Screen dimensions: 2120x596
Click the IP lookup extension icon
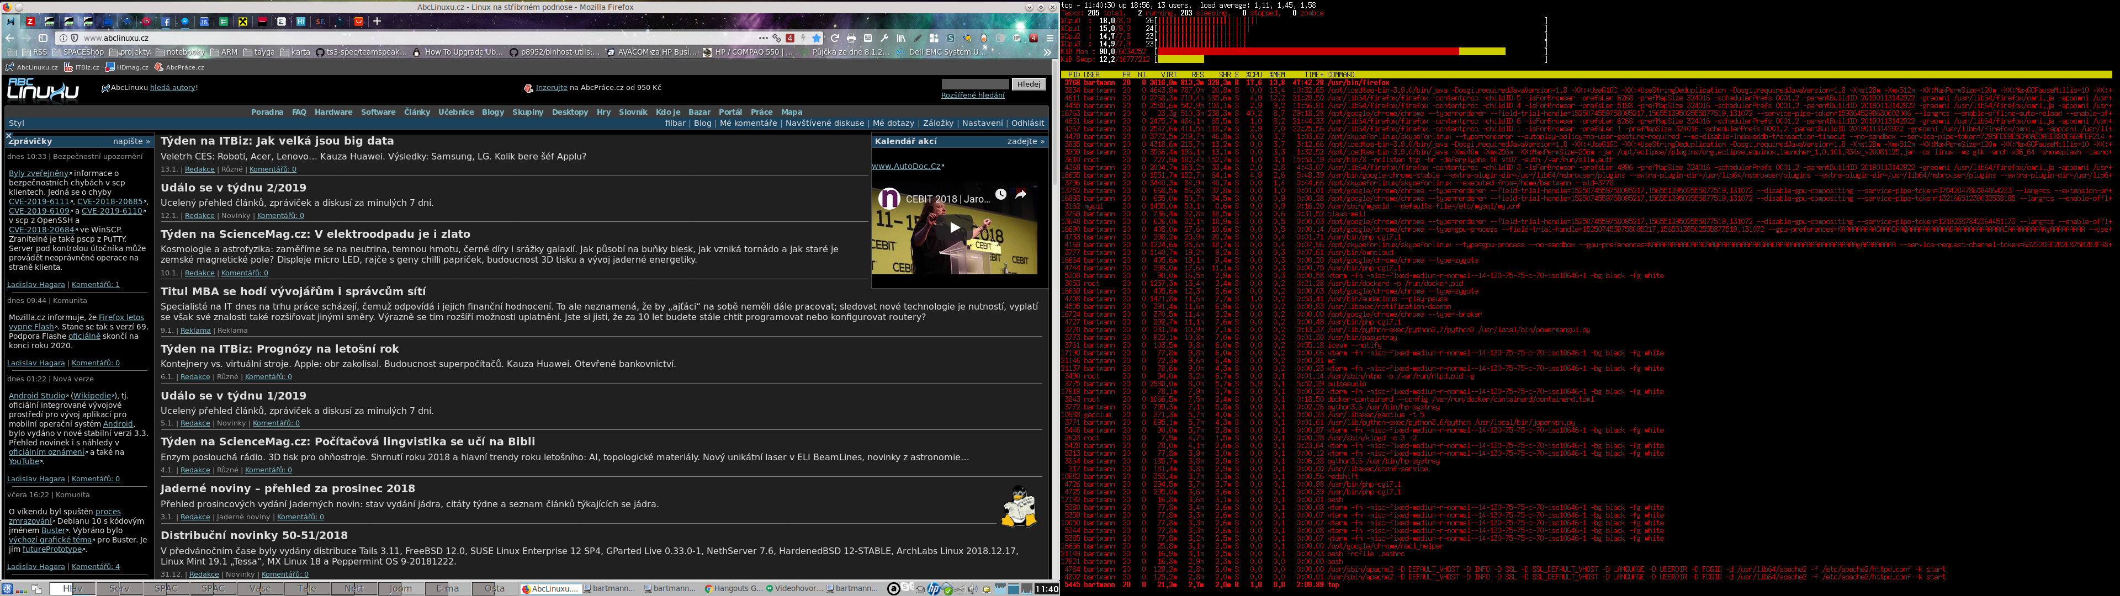[x=1017, y=38]
